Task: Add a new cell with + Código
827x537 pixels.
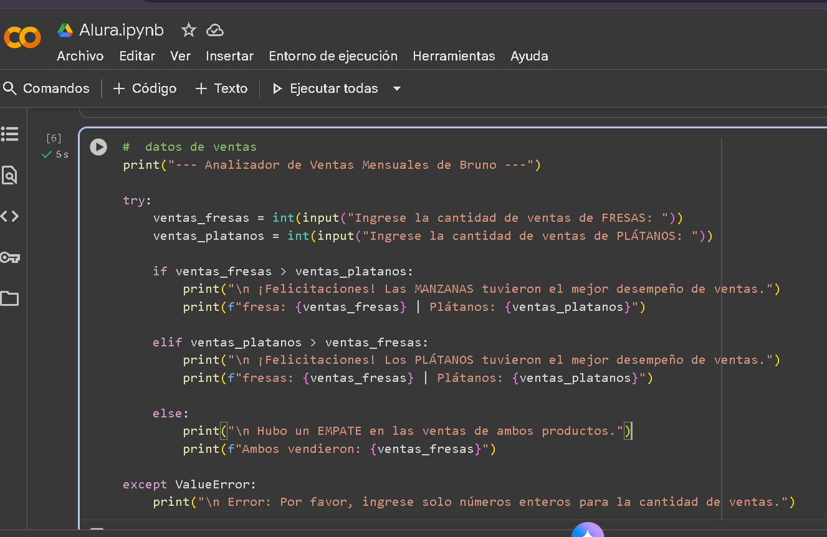Action: tap(145, 88)
